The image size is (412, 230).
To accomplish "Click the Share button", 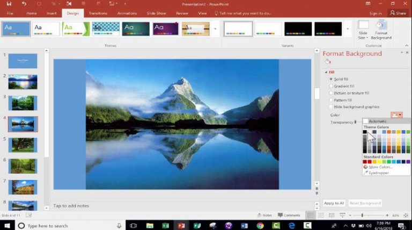I will [398, 13].
